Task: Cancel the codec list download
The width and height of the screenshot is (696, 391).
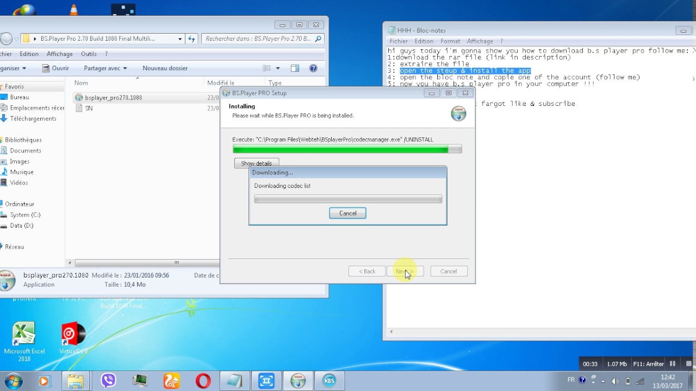Action: pyautogui.click(x=347, y=213)
